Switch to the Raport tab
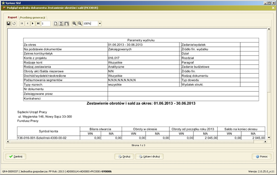The width and height of the screenshot is (277, 175). pyautogui.click(x=12, y=17)
